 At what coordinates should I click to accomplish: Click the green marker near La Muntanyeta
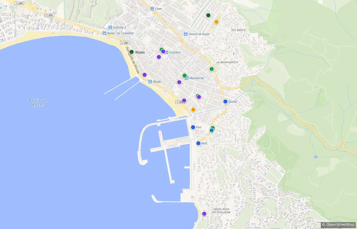coord(212,69)
